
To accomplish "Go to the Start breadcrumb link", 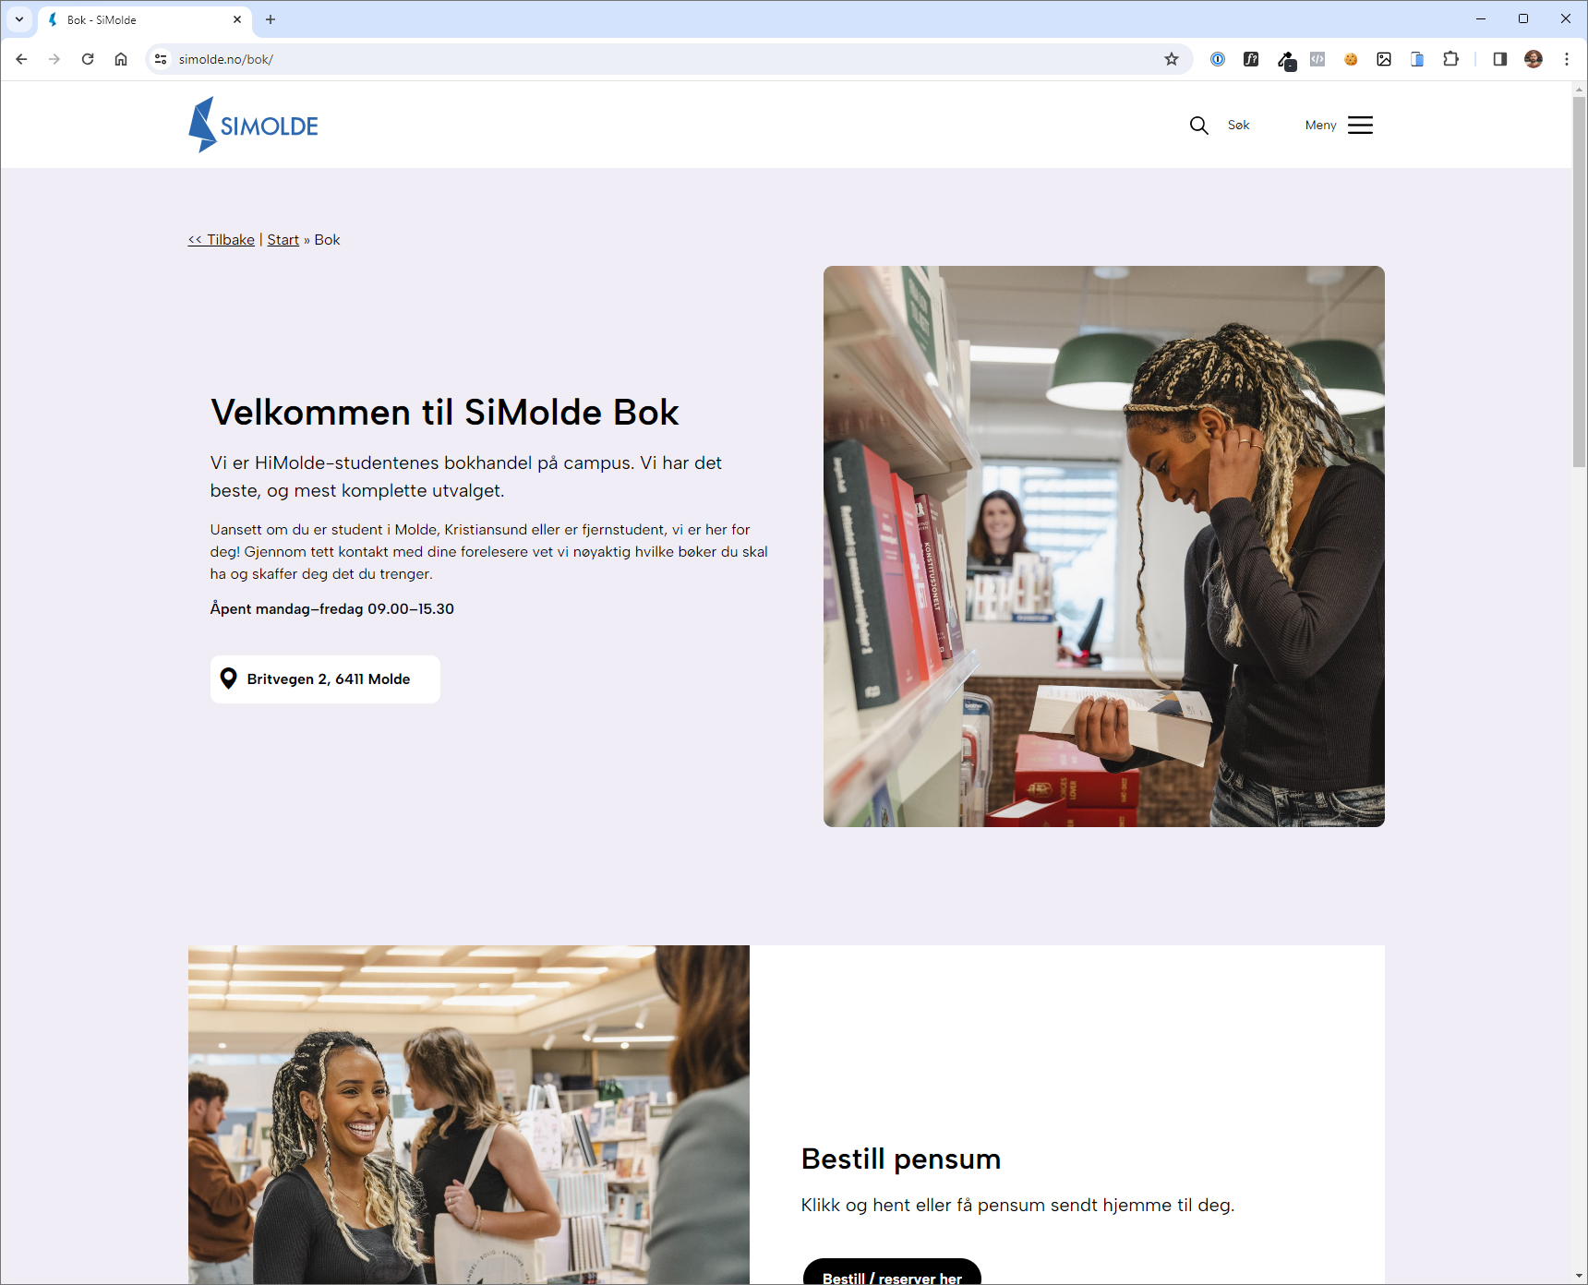I will tap(283, 240).
